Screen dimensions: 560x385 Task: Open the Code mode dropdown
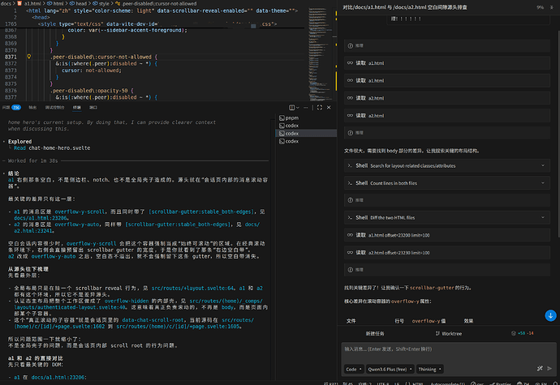click(354, 370)
